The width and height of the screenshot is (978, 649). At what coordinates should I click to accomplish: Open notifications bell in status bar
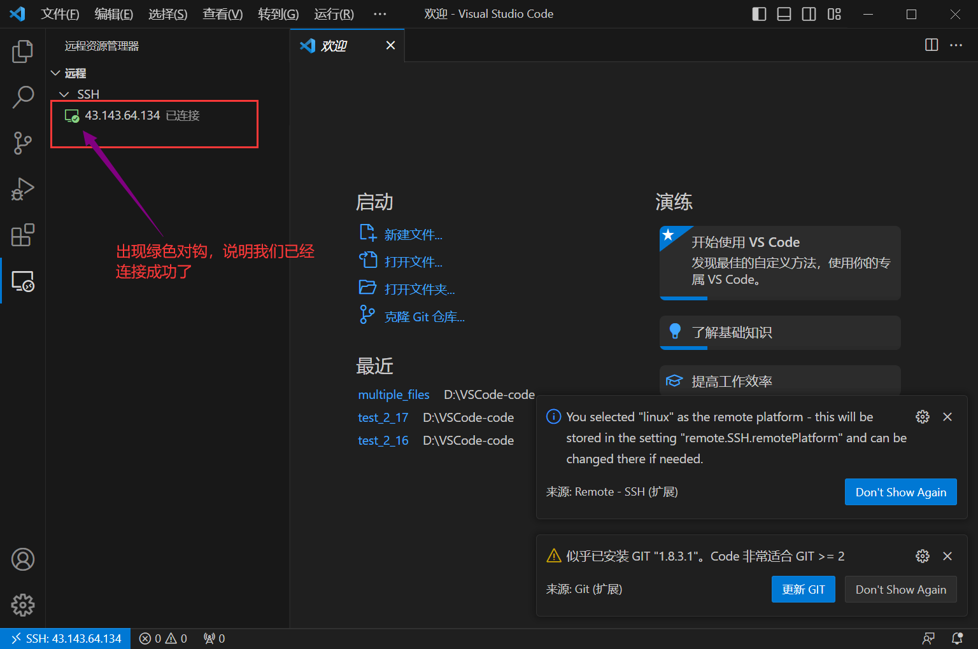click(x=957, y=638)
